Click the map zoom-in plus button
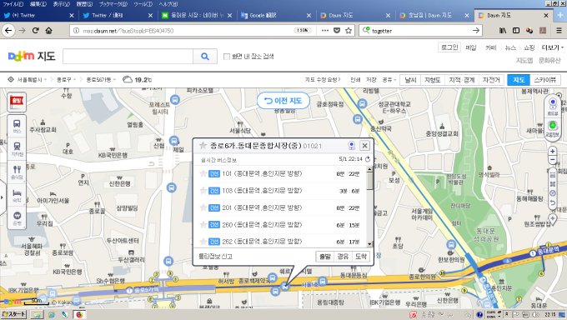 click(x=552, y=151)
